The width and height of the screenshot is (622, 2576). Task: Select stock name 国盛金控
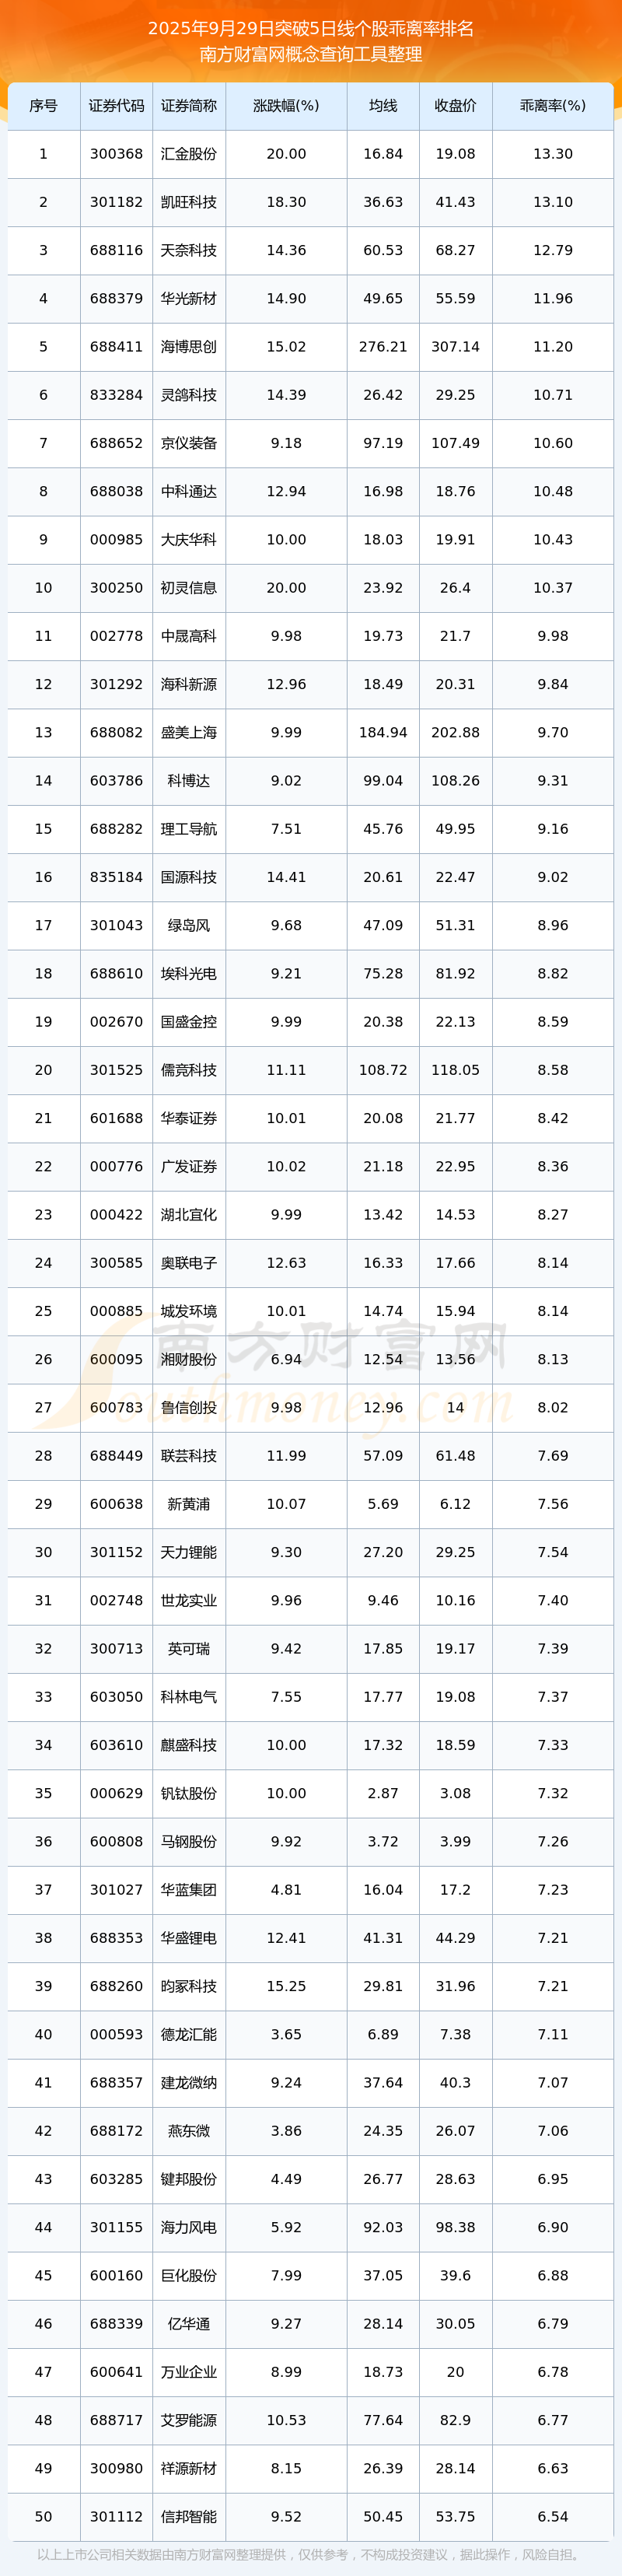(189, 1022)
